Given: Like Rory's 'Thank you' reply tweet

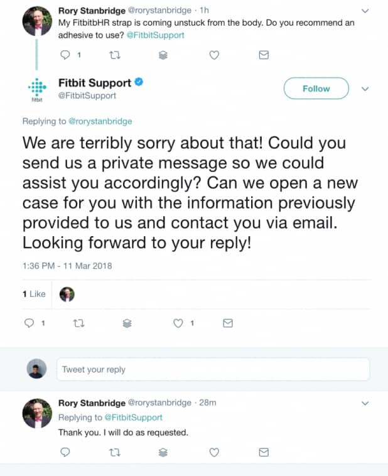Looking at the screenshot, I should coord(214,452).
